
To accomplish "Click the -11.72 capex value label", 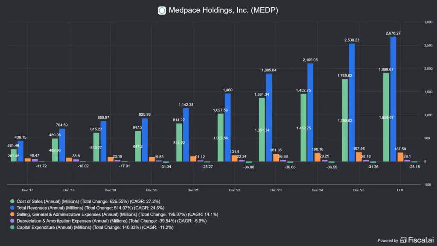I will tap(41, 166).
